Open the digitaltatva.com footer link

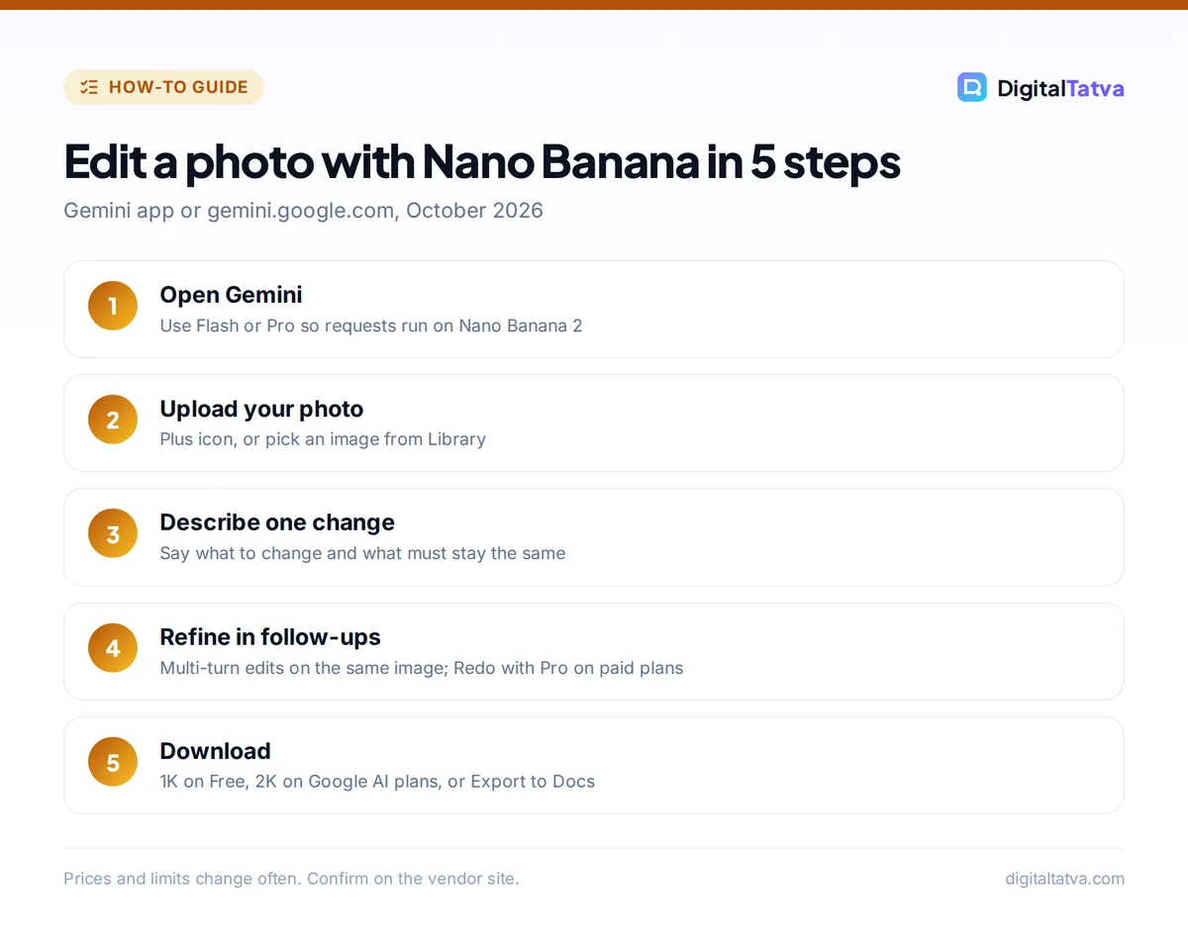1064,879
